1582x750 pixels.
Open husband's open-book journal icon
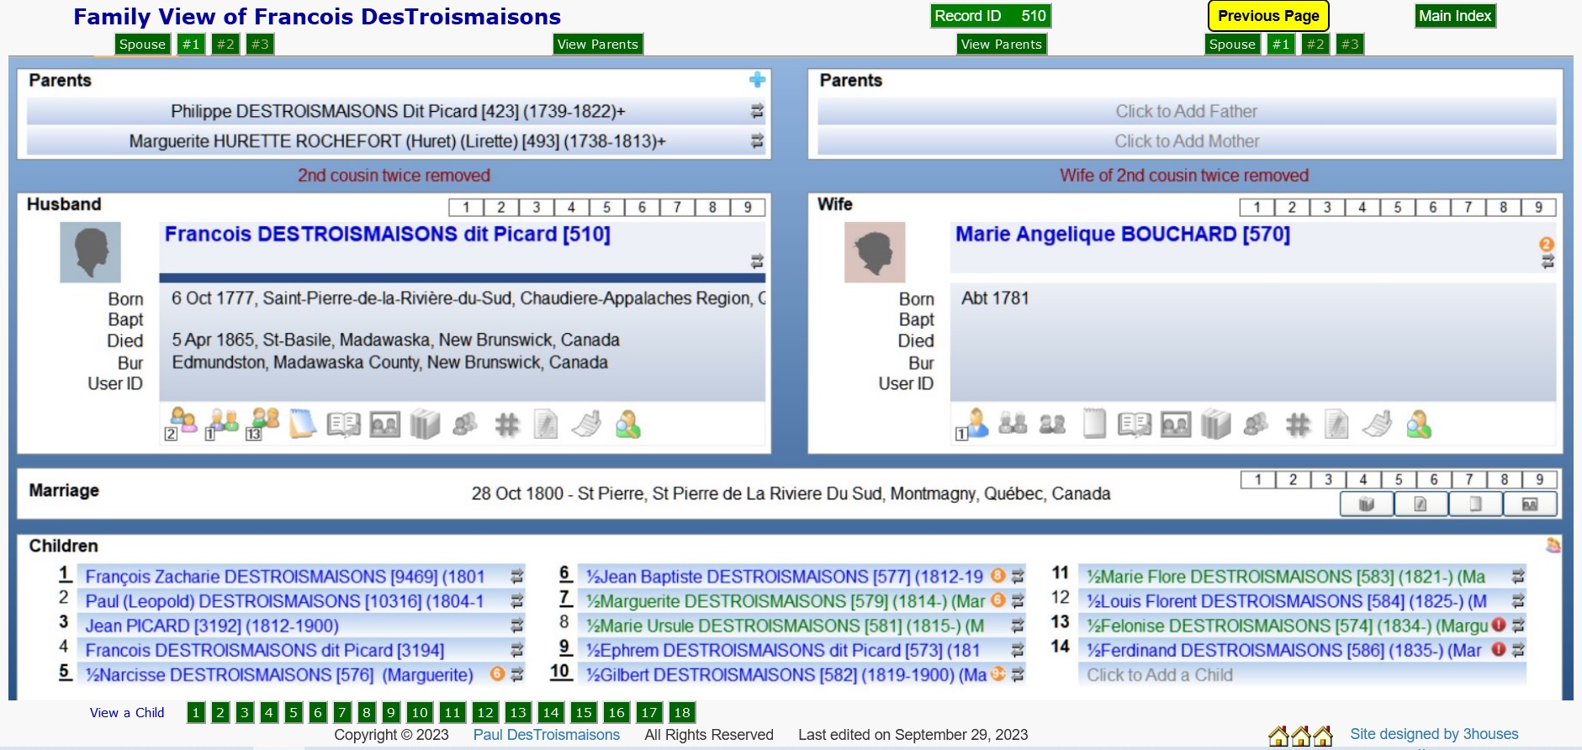343,425
